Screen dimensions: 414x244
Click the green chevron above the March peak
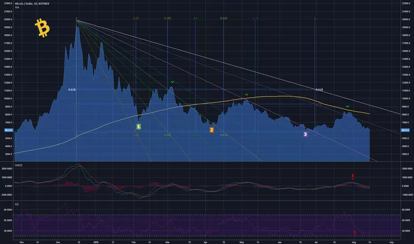click(x=172, y=82)
